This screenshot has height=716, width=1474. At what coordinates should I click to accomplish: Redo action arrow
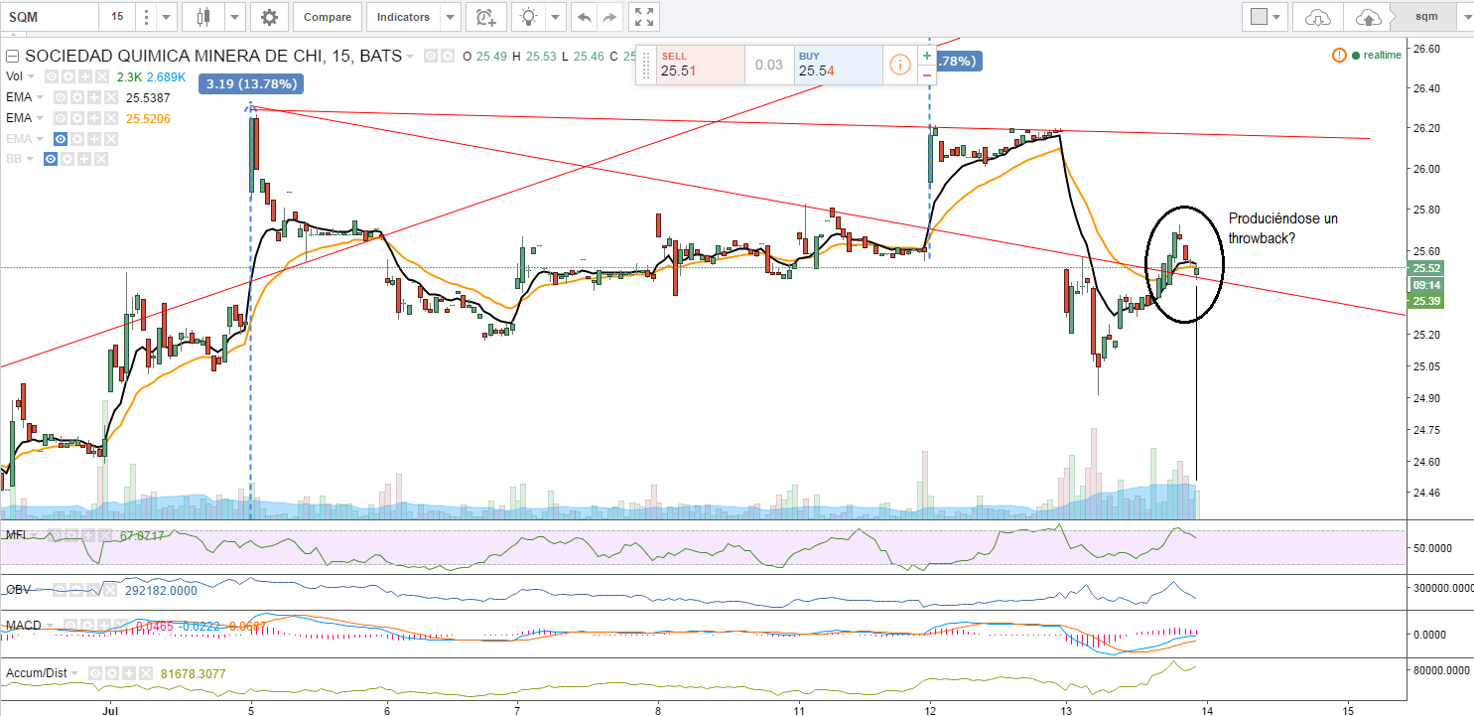click(610, 17)
